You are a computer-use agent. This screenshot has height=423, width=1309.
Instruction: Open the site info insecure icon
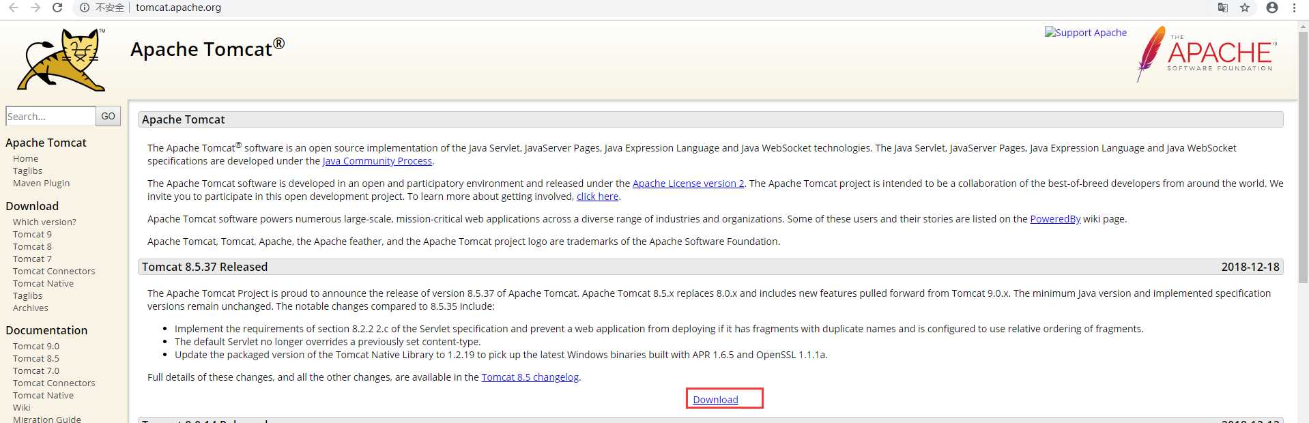[85, 8]
